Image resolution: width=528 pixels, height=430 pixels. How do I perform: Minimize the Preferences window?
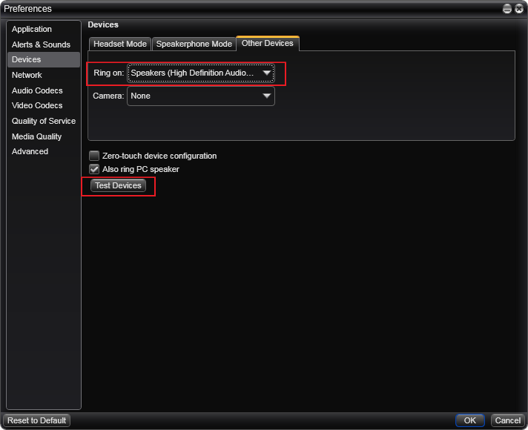(x=506, y=9)
